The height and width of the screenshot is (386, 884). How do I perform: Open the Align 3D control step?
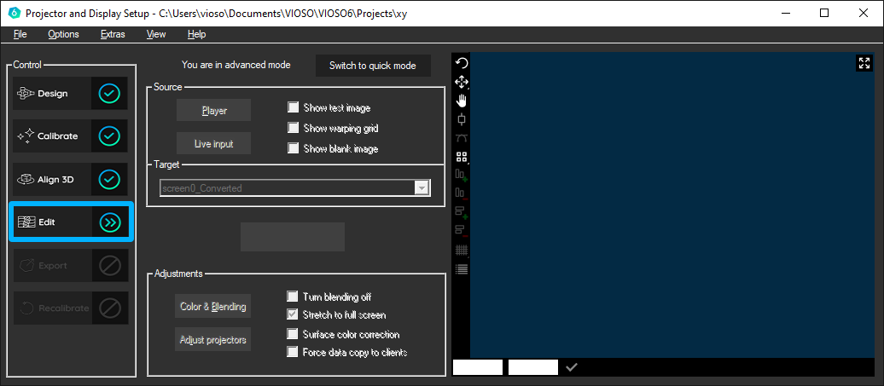tap(71, 180)
